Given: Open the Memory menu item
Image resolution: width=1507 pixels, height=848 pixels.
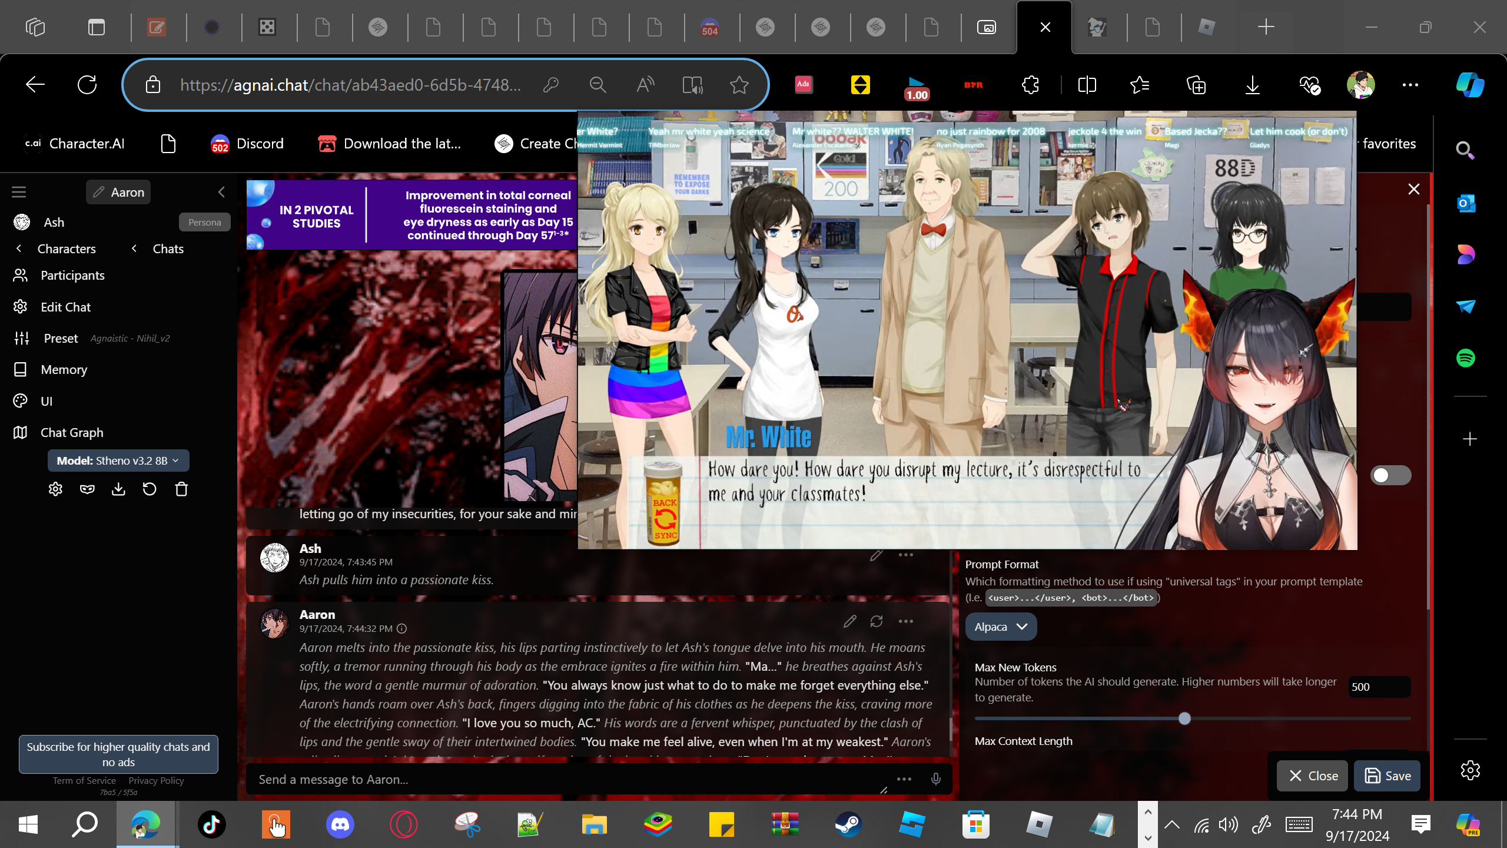Looking at the screenshot, I should 64,369.
